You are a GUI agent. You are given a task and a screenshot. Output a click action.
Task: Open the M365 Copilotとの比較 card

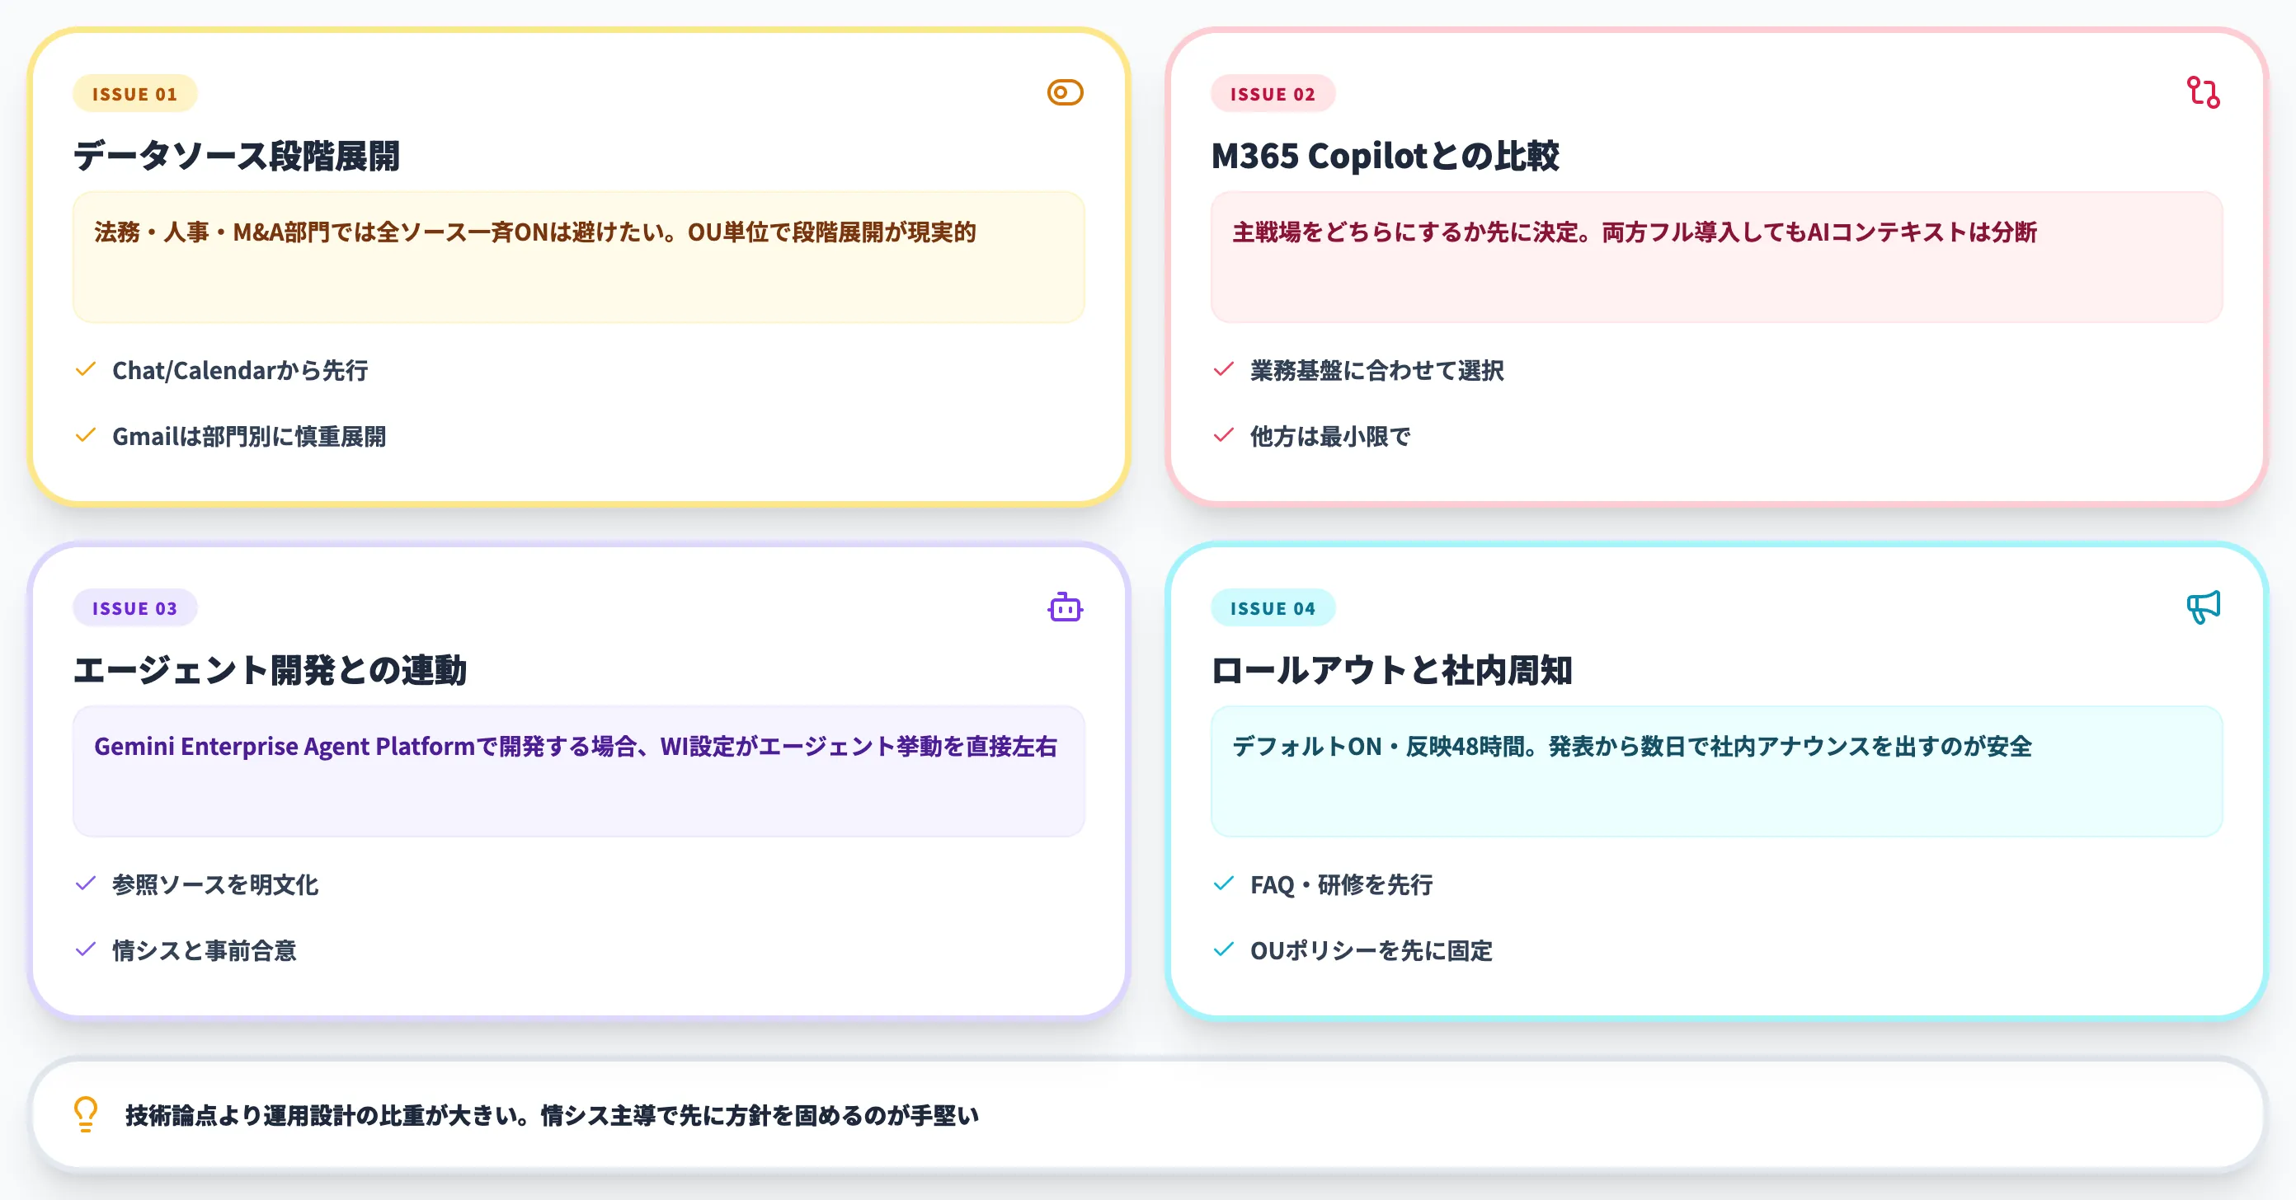[x=1386, y=155]
